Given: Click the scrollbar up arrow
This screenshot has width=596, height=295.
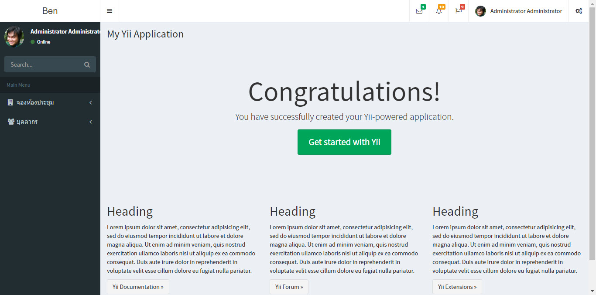Looking at the screenshot, I should click(x=593, y=3).
